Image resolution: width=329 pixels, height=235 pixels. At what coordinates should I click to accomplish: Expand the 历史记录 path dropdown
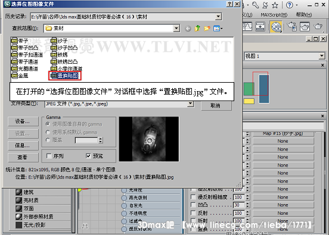pos(218,17)
